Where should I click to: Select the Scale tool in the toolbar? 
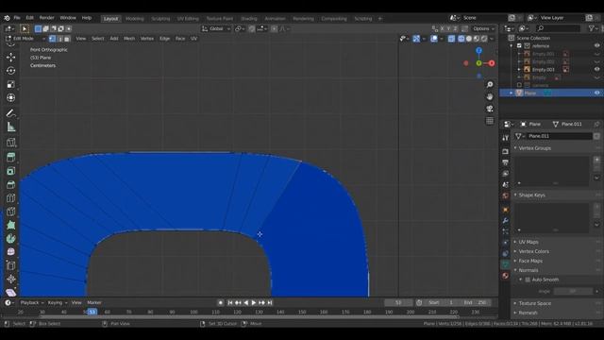[x=10, y=84]
